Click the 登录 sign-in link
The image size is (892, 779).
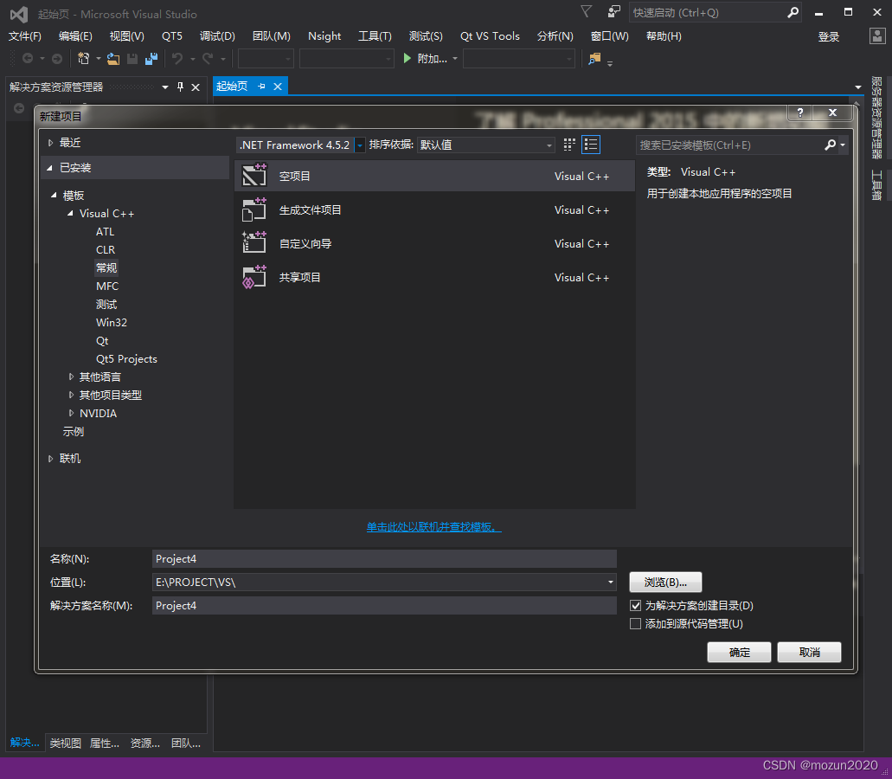(x=828, y=36)
